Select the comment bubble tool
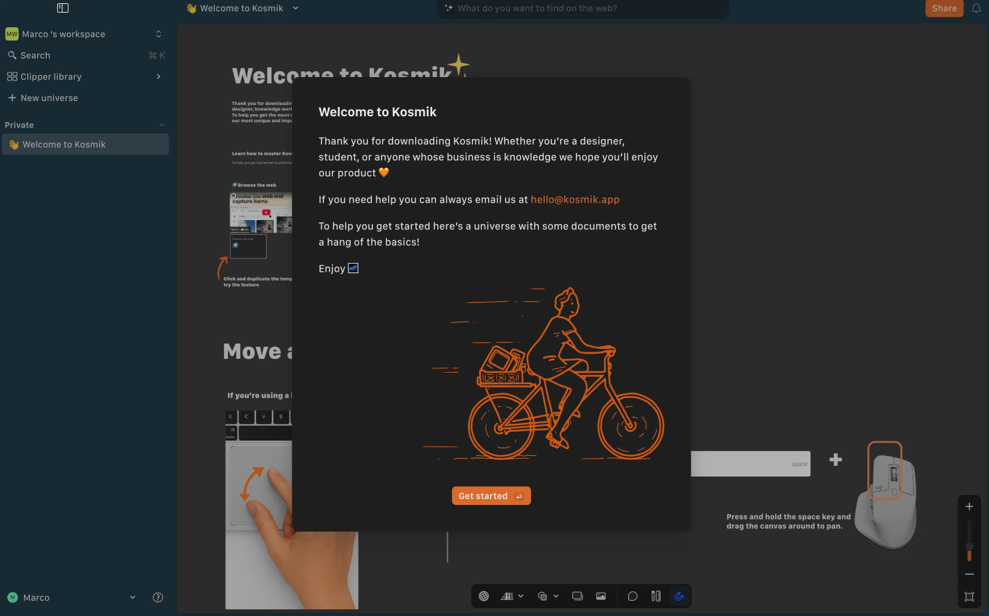The height and width of the screenshot is (616, 989). (x=633, y=596)
